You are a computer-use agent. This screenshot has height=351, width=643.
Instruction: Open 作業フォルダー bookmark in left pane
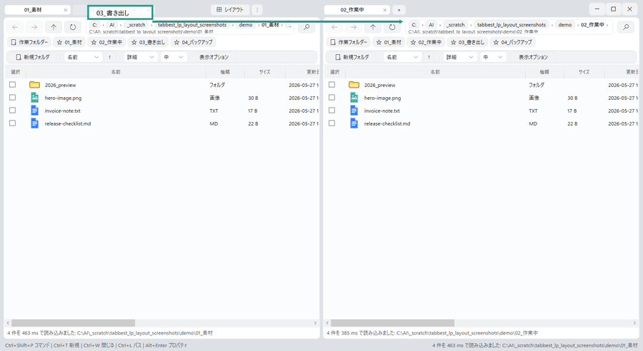pos(29,42)
